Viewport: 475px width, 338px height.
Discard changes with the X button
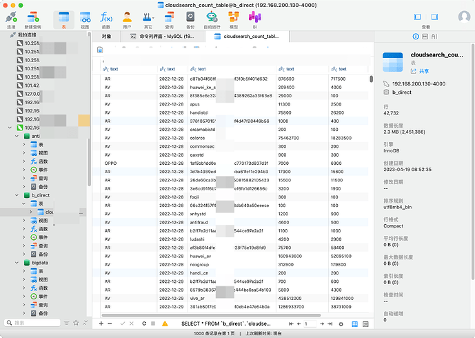click(132, 324)
